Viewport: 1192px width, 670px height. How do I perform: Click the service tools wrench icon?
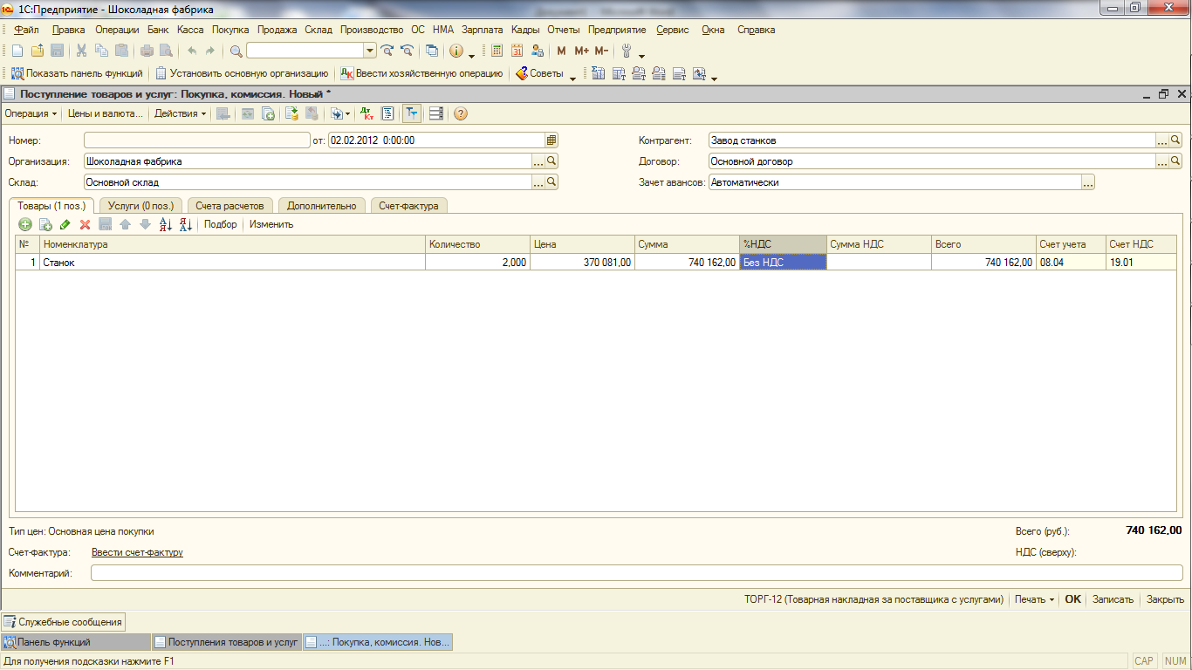pos(627,51)
